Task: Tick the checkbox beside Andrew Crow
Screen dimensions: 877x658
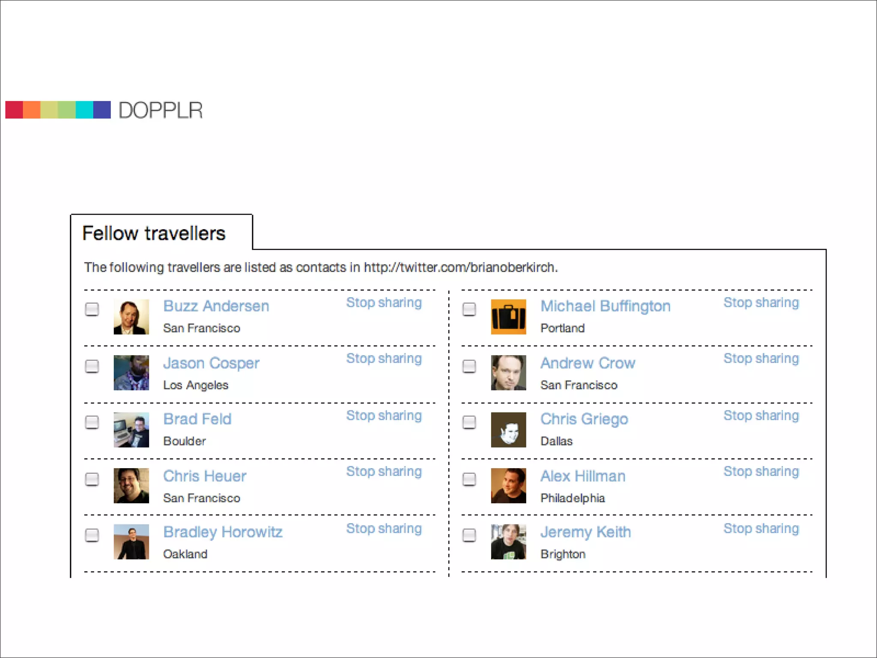Action: coord(469,366)
